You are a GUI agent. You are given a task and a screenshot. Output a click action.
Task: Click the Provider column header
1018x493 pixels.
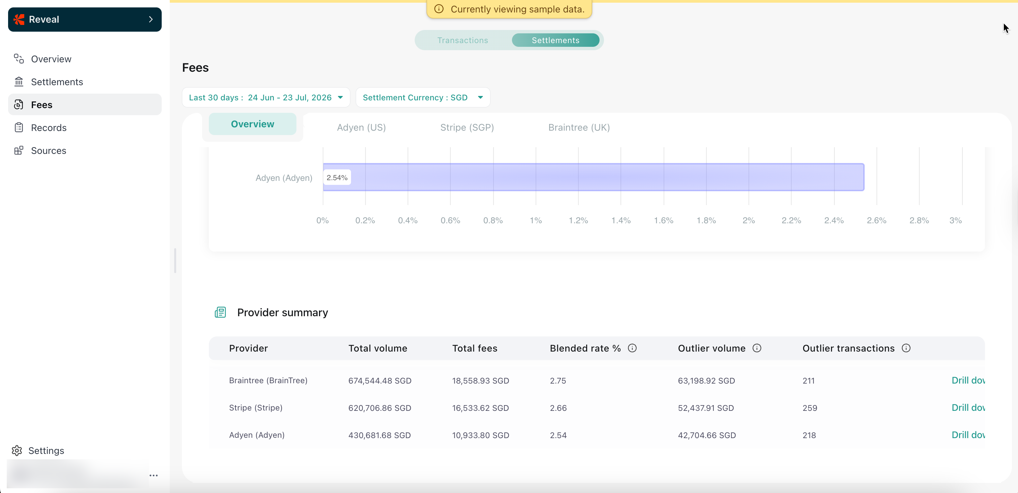(248, 349)
